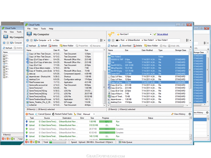Sort local files by Name column
The width and height of the screenshot is (211, 158).
point(39,50)
